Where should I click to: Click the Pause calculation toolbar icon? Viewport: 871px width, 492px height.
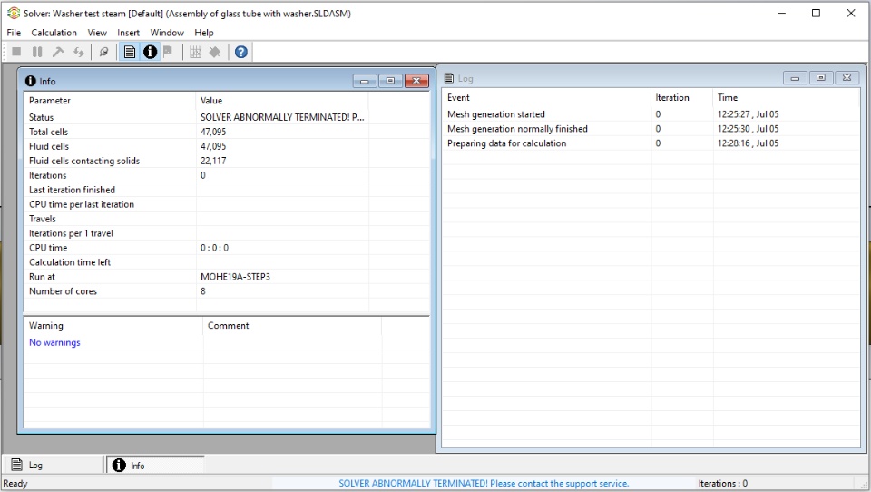pyautogui.click(x=37, y=52)
